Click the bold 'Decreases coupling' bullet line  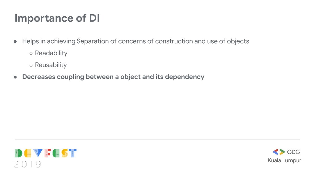coord(113,77)
